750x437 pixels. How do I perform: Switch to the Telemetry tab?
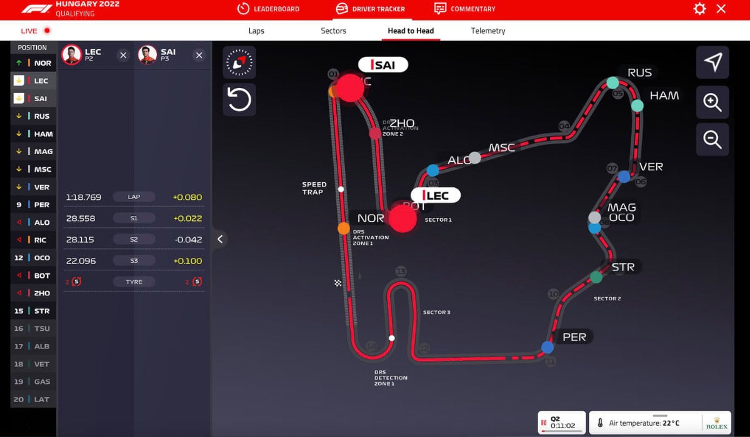487,31
